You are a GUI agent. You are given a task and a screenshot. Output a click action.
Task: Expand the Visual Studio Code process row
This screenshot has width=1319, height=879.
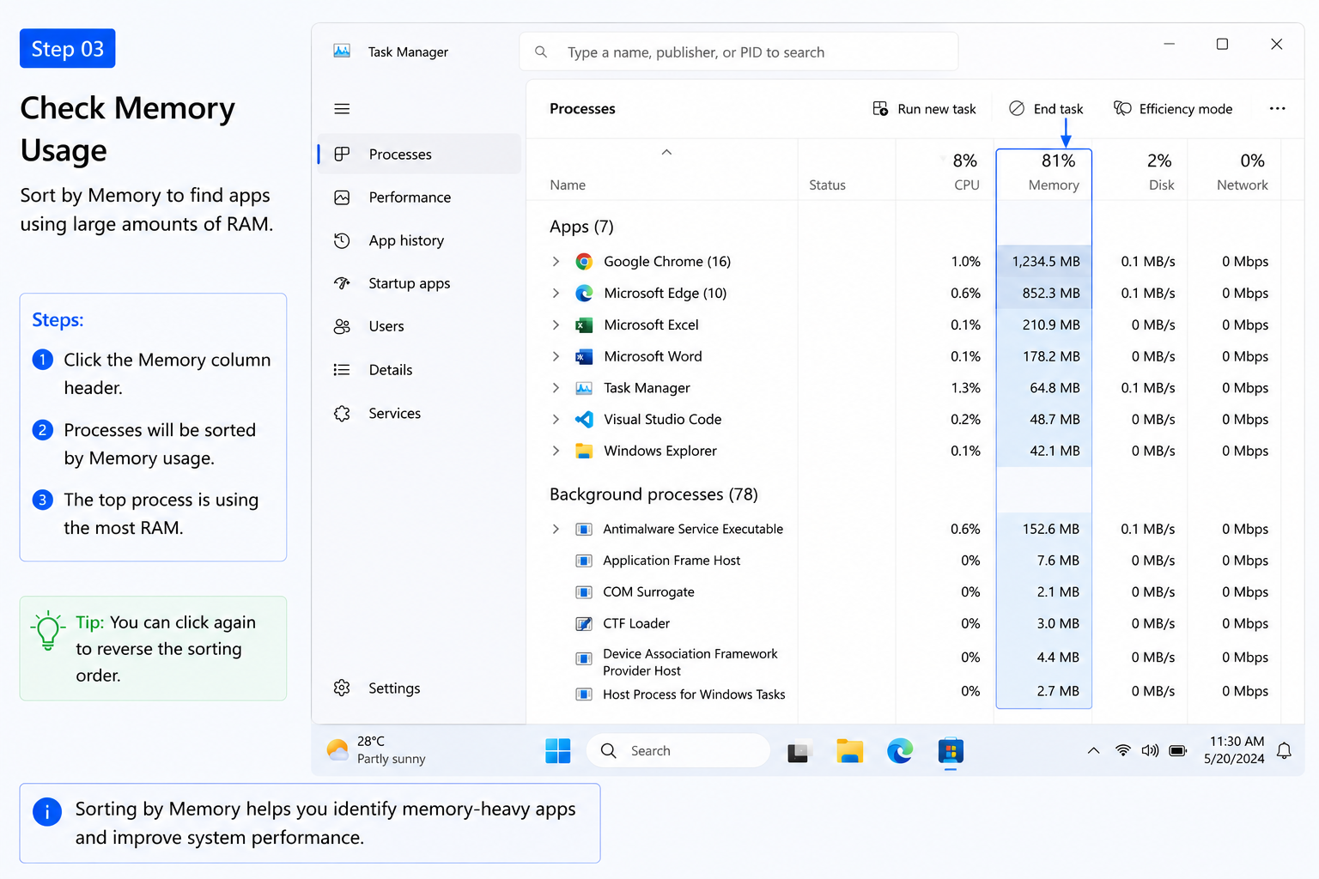556,420
